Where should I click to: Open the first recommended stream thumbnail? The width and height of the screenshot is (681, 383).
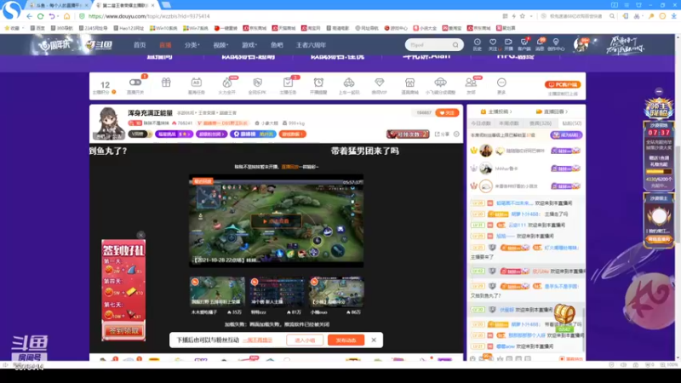pyautogui.click(x=217, y=291)
